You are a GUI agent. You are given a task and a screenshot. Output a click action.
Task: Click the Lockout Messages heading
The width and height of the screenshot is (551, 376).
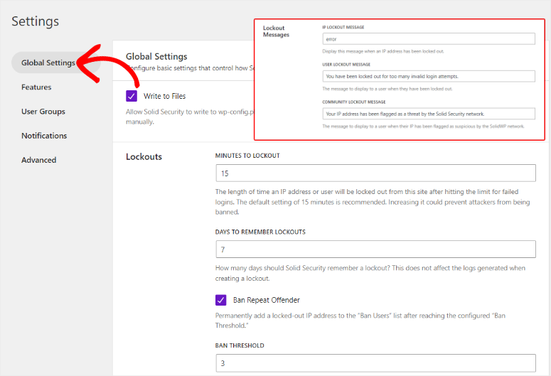click(x=276, y=31)
